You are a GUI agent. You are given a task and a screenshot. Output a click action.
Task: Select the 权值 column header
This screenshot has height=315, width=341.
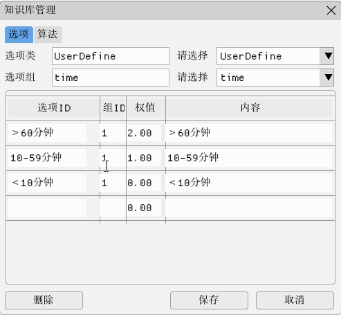tap(146, 108)
